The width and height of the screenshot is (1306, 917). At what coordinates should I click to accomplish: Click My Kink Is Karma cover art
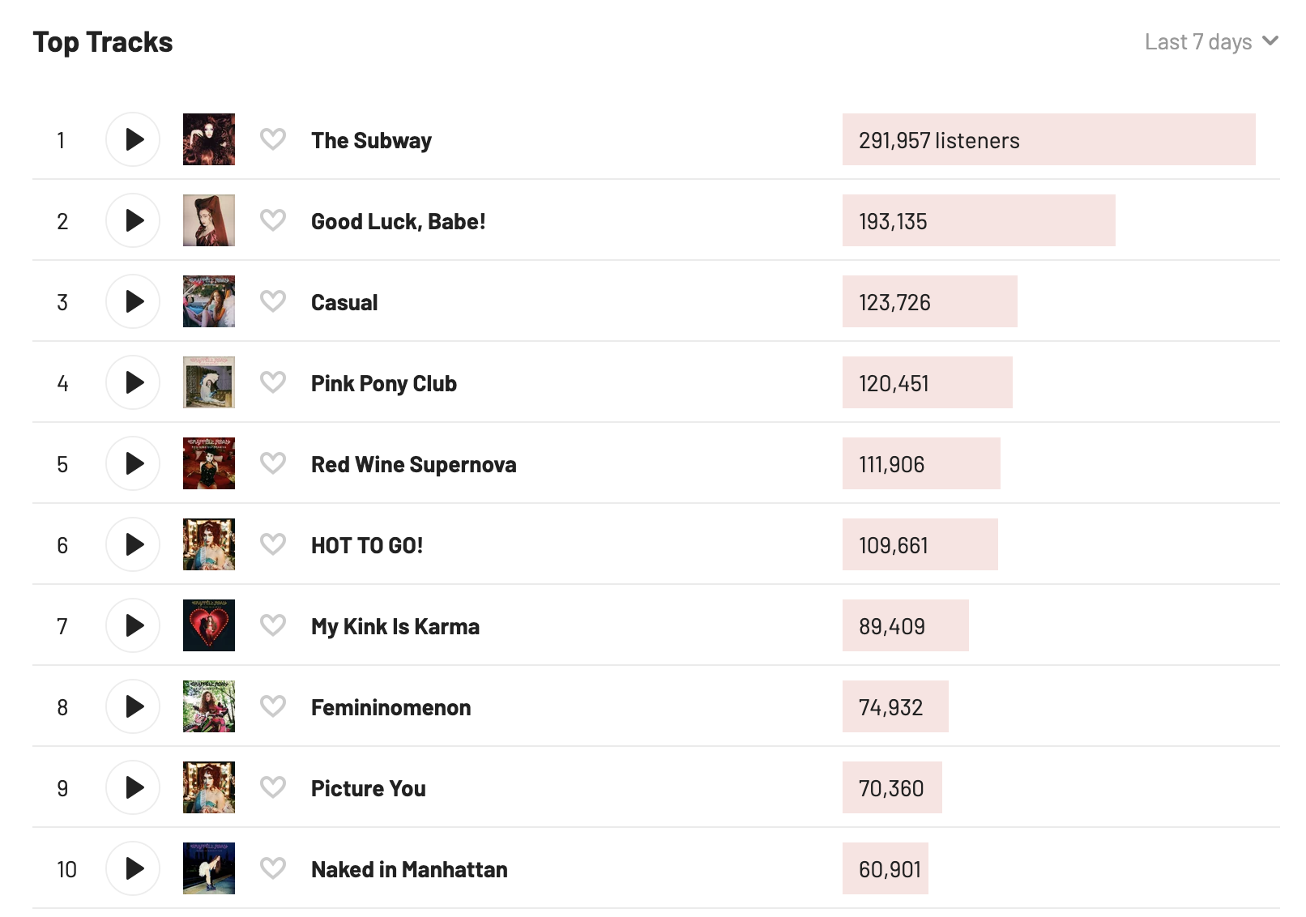[x=209, y=625]
